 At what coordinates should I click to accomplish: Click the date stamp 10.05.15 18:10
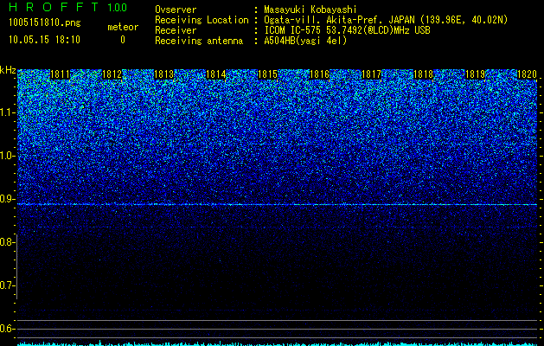44,40
